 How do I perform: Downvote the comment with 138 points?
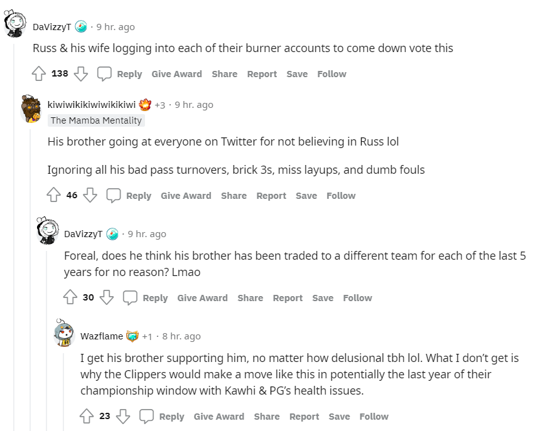(80, 74)
